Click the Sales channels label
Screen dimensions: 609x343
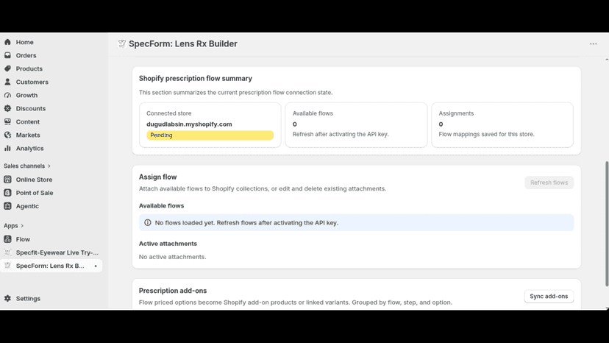(x=24, y=166)
